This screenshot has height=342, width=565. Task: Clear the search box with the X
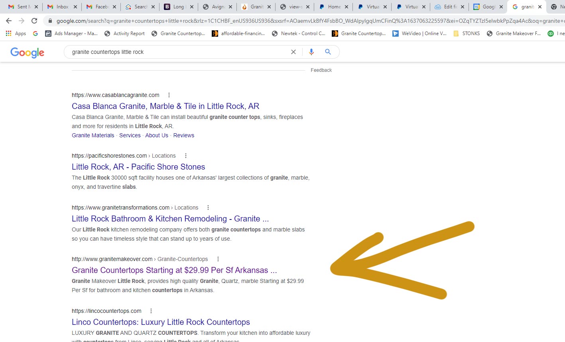coord(293,52)
